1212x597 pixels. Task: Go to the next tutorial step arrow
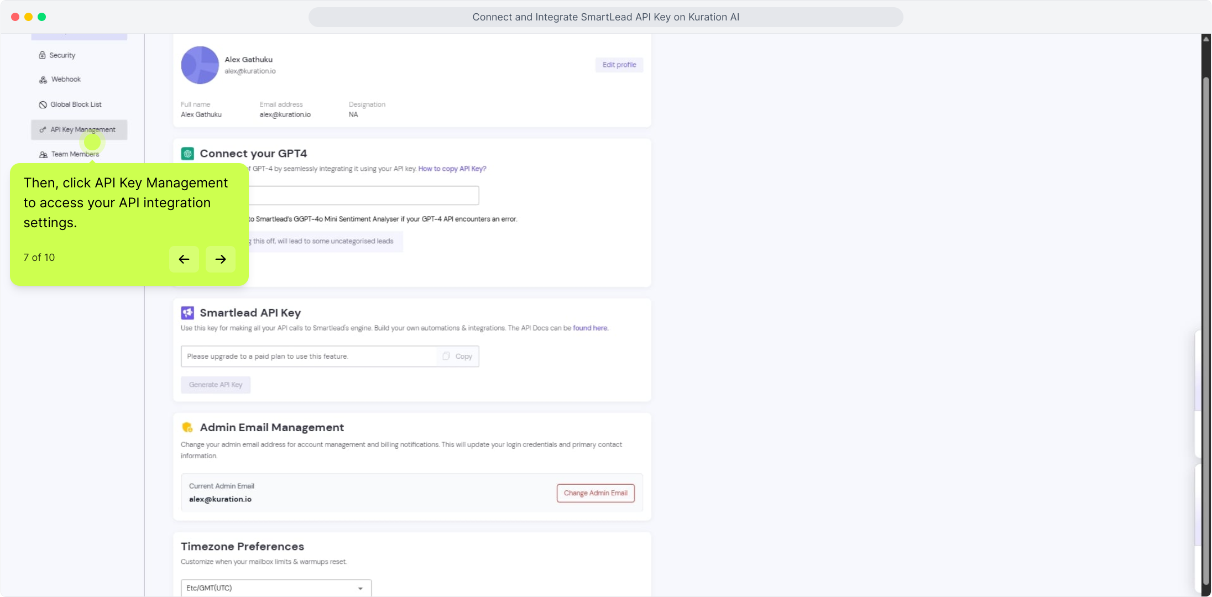(221, 259)
